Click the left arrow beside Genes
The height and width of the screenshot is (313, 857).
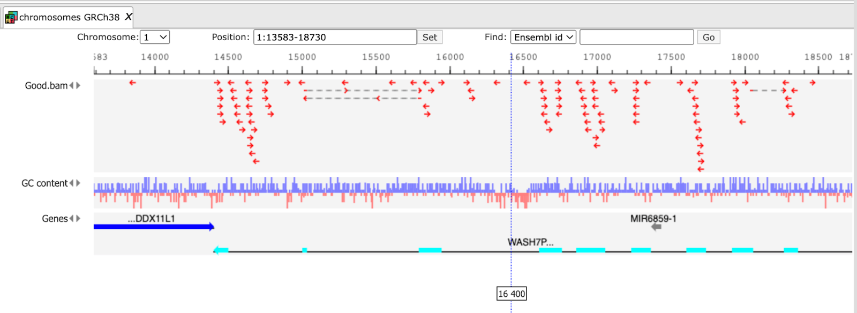click(x=72, y=219)
